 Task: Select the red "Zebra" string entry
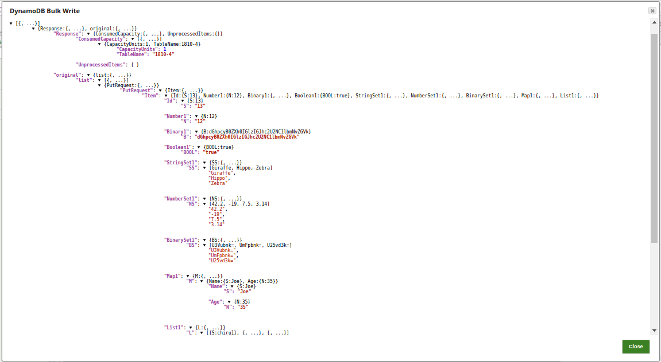click(x=218, y=183)
